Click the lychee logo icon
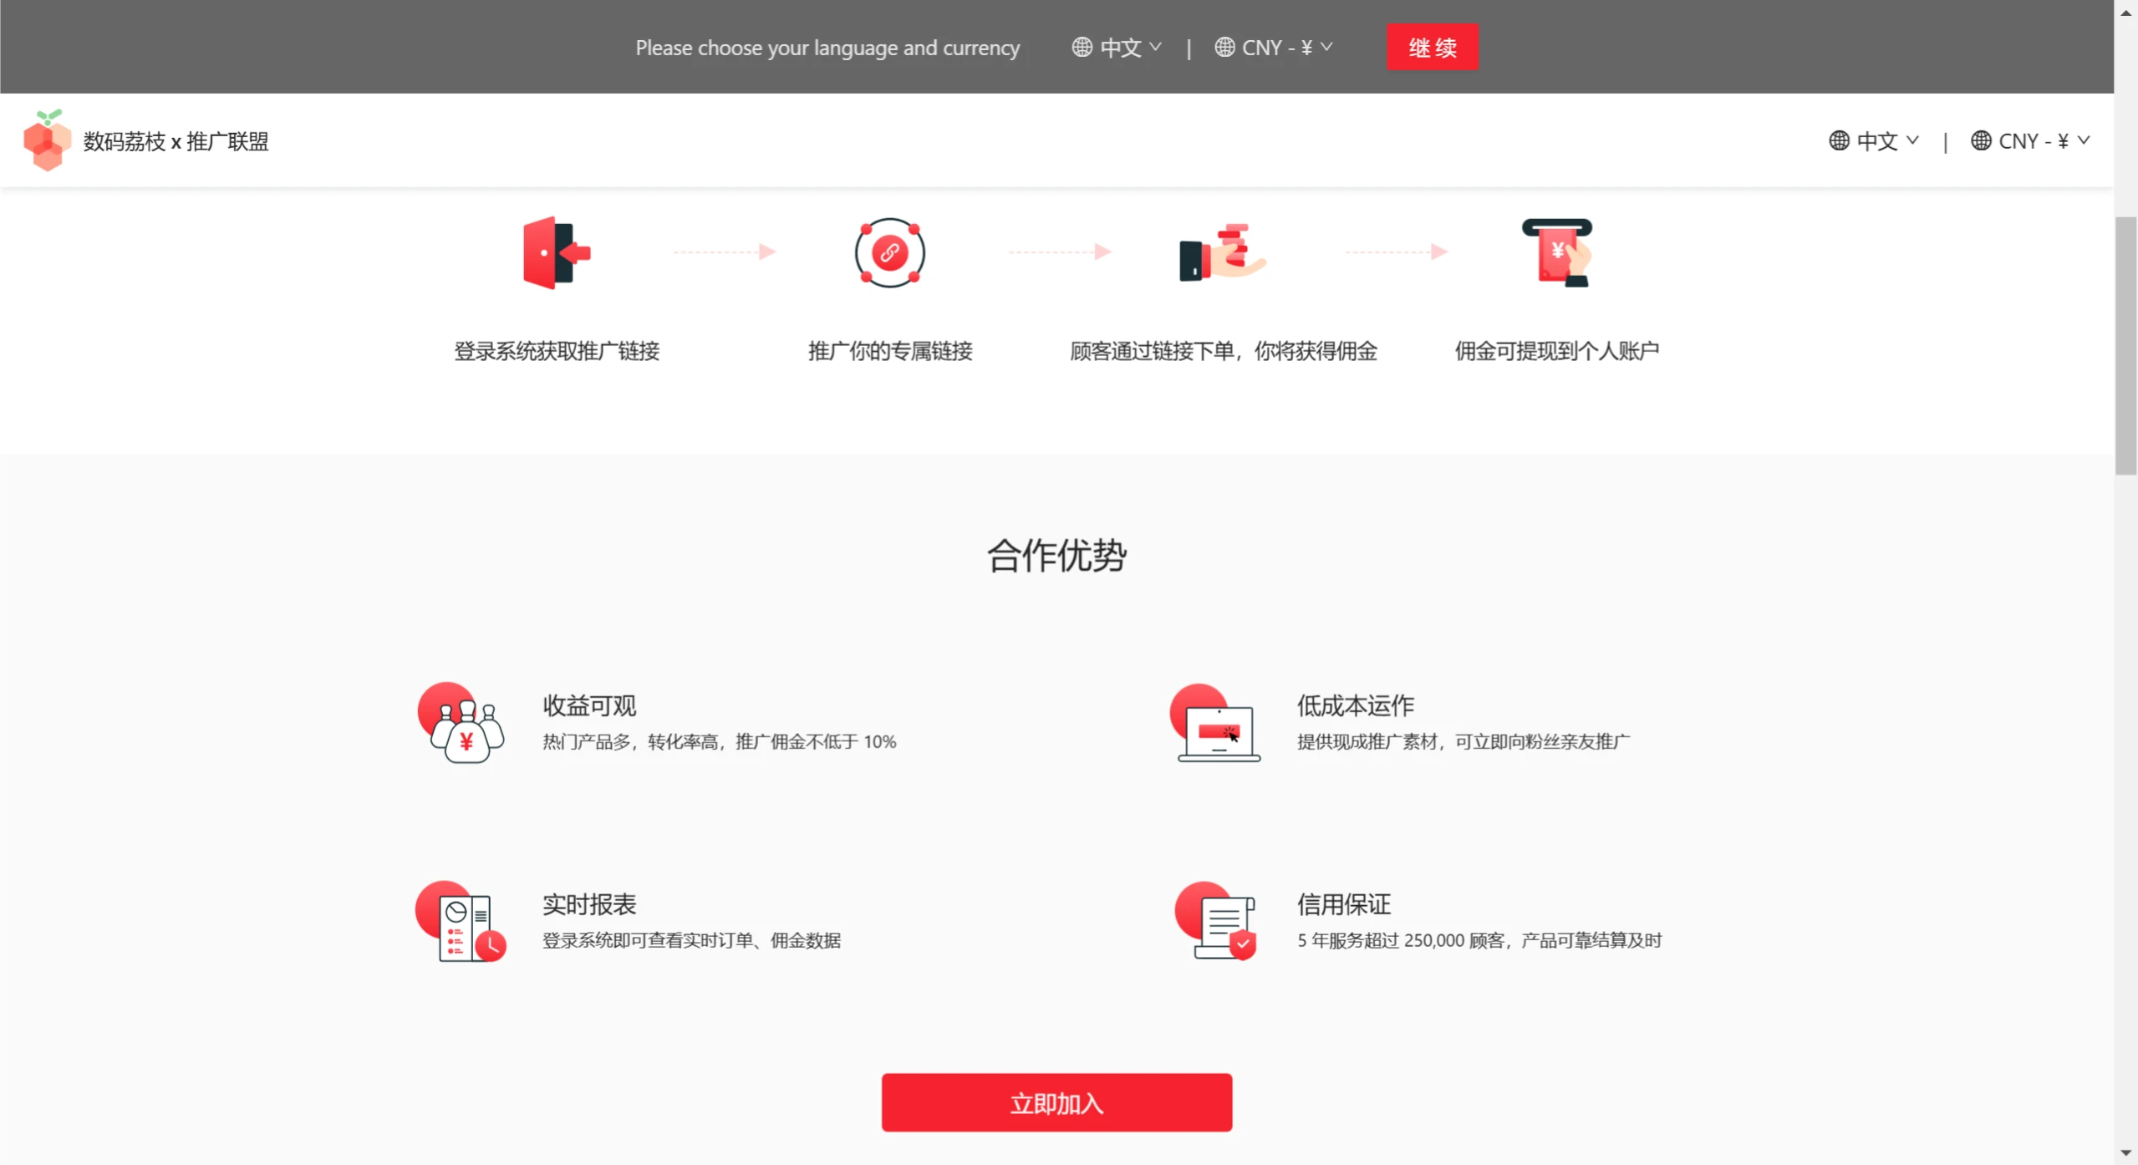Screen dimensions: 2138x1165 [46, 140]
